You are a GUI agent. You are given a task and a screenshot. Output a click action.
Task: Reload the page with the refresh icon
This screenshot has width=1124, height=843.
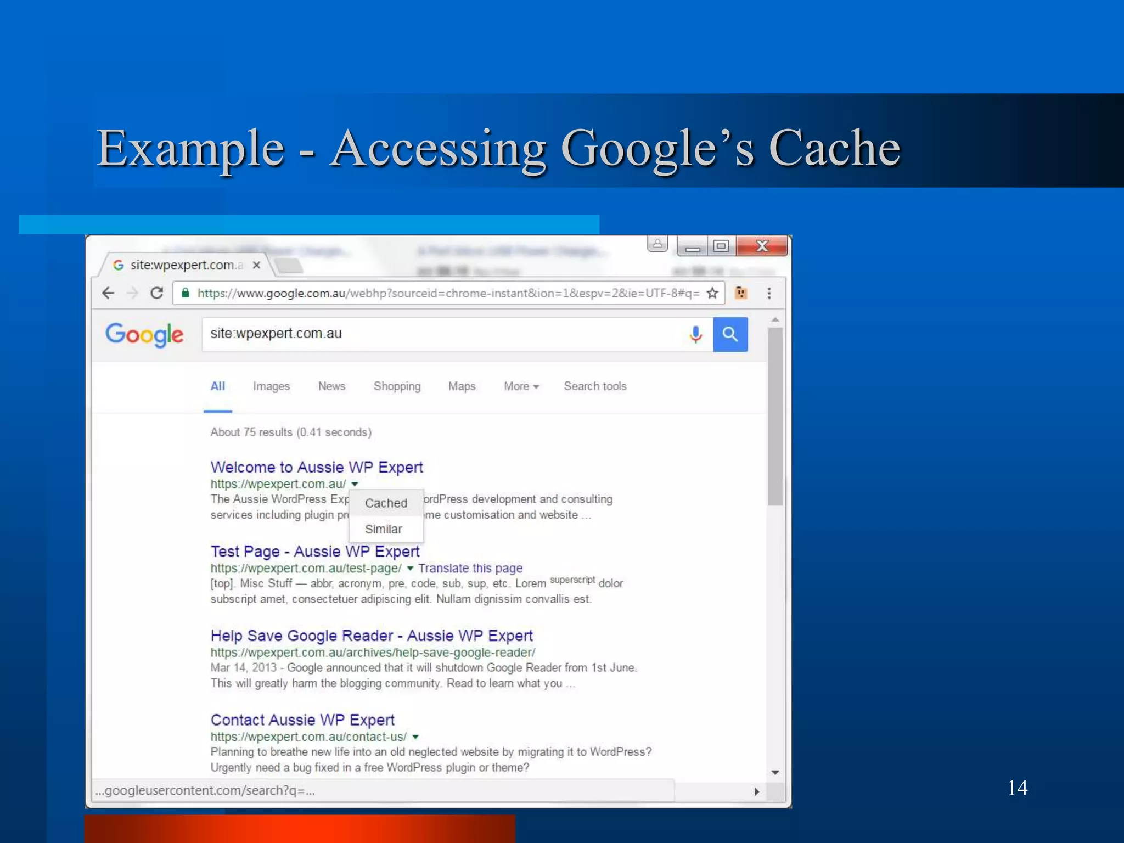[157, 293]
